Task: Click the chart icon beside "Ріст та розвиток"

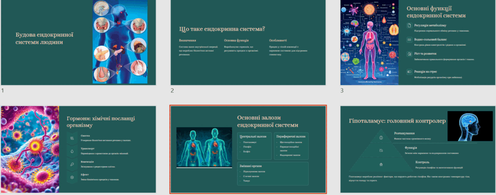Action: click(x=409, y=54)
